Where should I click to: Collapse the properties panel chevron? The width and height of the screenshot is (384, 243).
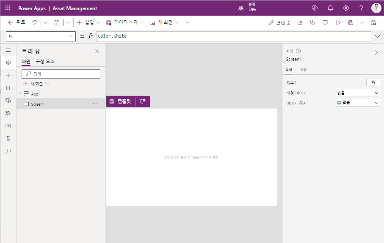point(376,52)
